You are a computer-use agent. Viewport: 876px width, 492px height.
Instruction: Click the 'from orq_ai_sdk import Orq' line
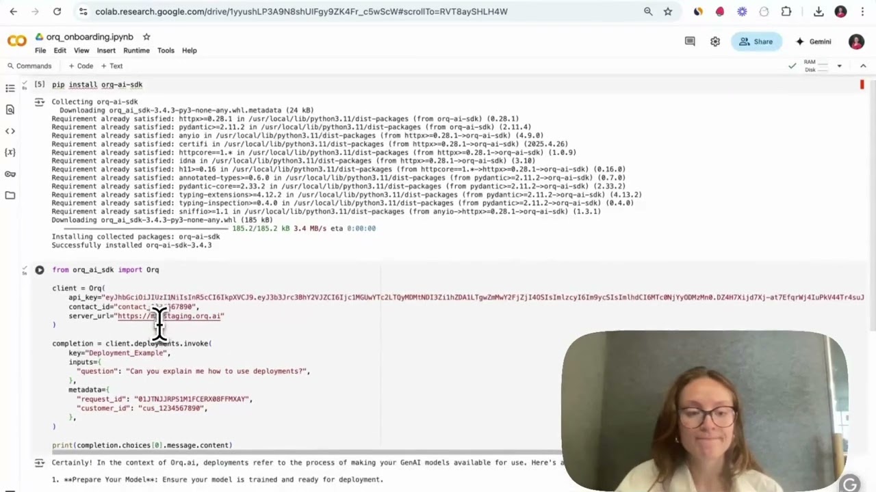click(x=105, y=270)
